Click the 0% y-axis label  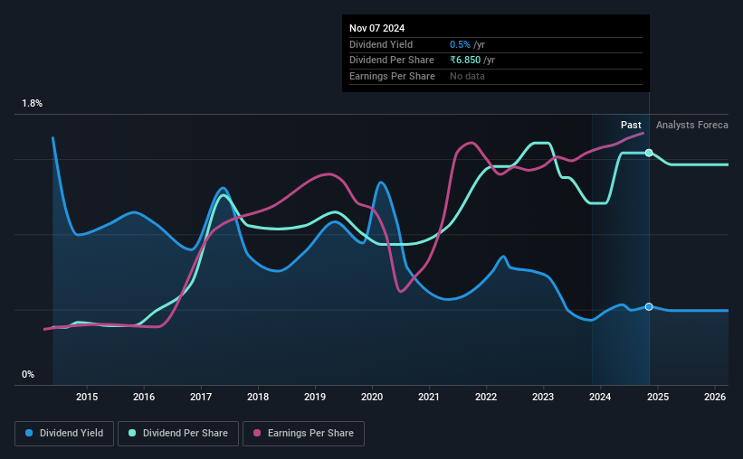tap(28, 374)
